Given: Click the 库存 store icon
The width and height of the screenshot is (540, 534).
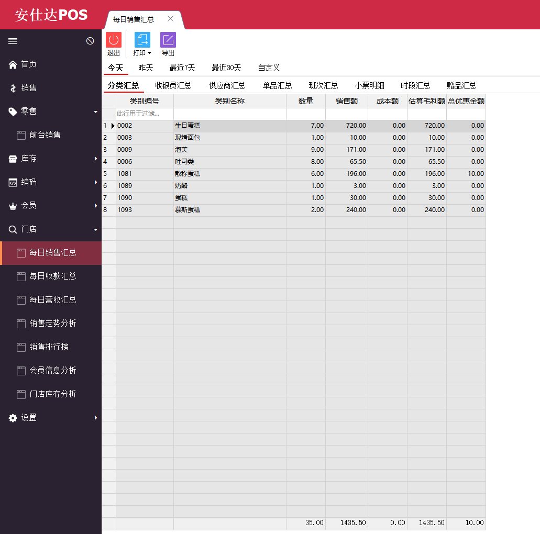Looking at the screenshot, I should click(13, 159).
